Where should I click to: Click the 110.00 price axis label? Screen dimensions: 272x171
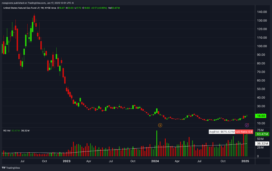(262, 38)
